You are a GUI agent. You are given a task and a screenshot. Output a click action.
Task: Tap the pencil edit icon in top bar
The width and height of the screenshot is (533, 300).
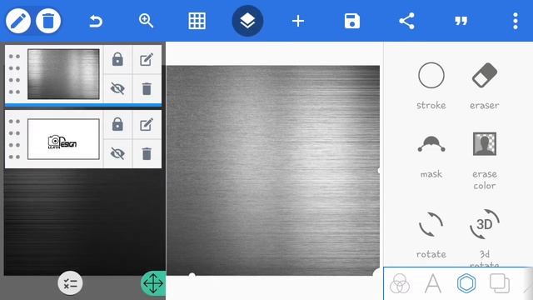[x=18, y=21]
